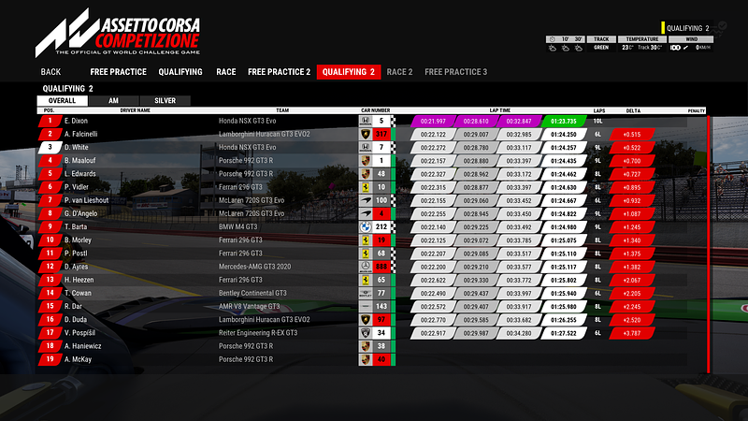Go back using the BACK button

[x=50, y=72]
